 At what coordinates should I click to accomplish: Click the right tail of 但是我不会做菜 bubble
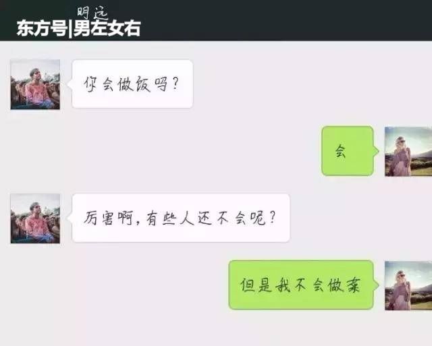tap(376, 285)
